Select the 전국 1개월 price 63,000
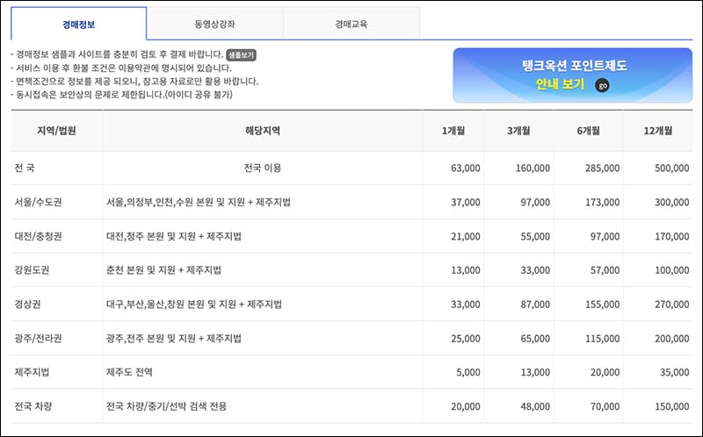This screenshot has width=703, height=437. [464, 168]
